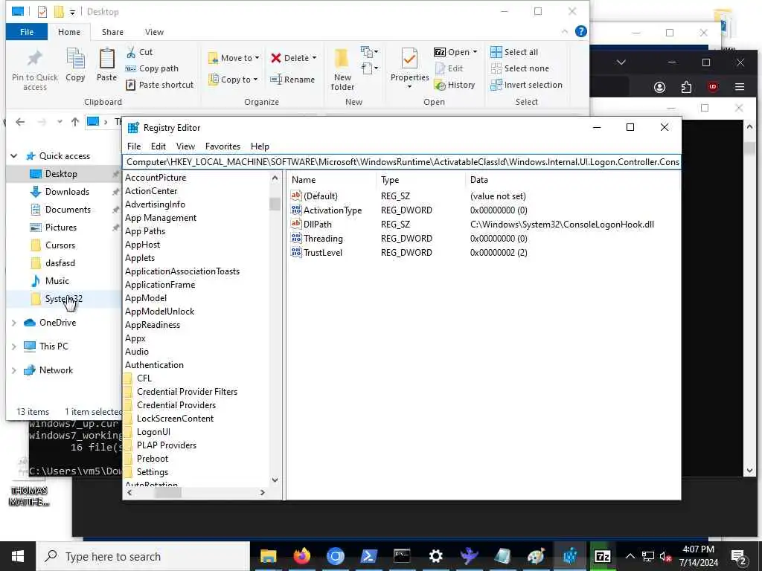Open Settings gear from the taskbar

coord(435,556)
